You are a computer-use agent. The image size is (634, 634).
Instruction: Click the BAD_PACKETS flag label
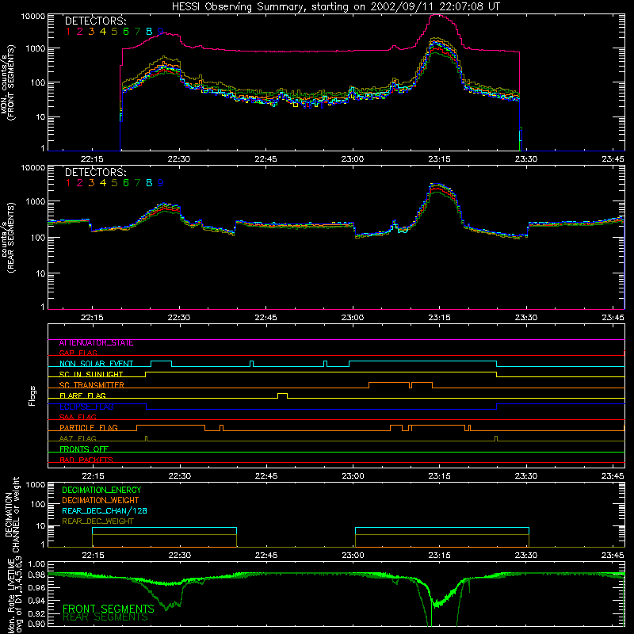[x=86, y=460]
